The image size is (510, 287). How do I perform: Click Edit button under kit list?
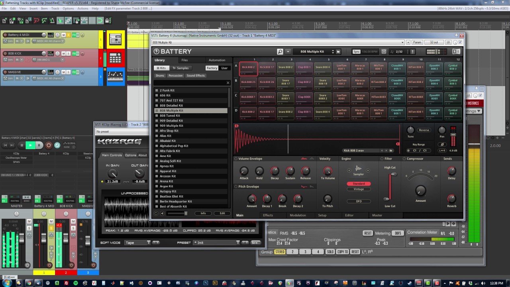point(222,213)
